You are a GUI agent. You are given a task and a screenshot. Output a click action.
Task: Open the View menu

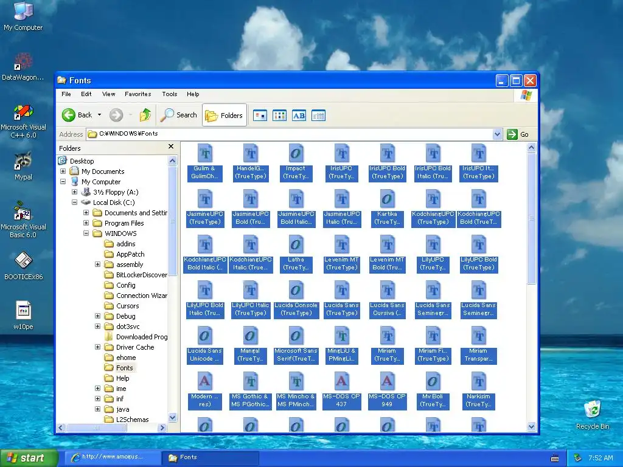[x=108, y=94]
